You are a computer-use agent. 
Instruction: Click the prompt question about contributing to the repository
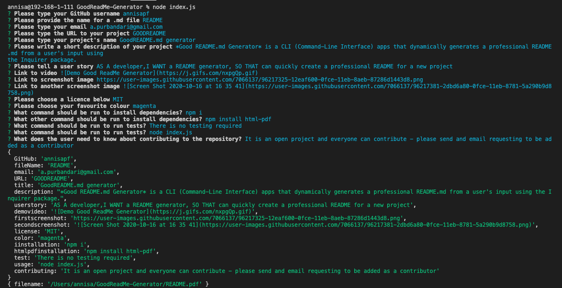[128, 139]
